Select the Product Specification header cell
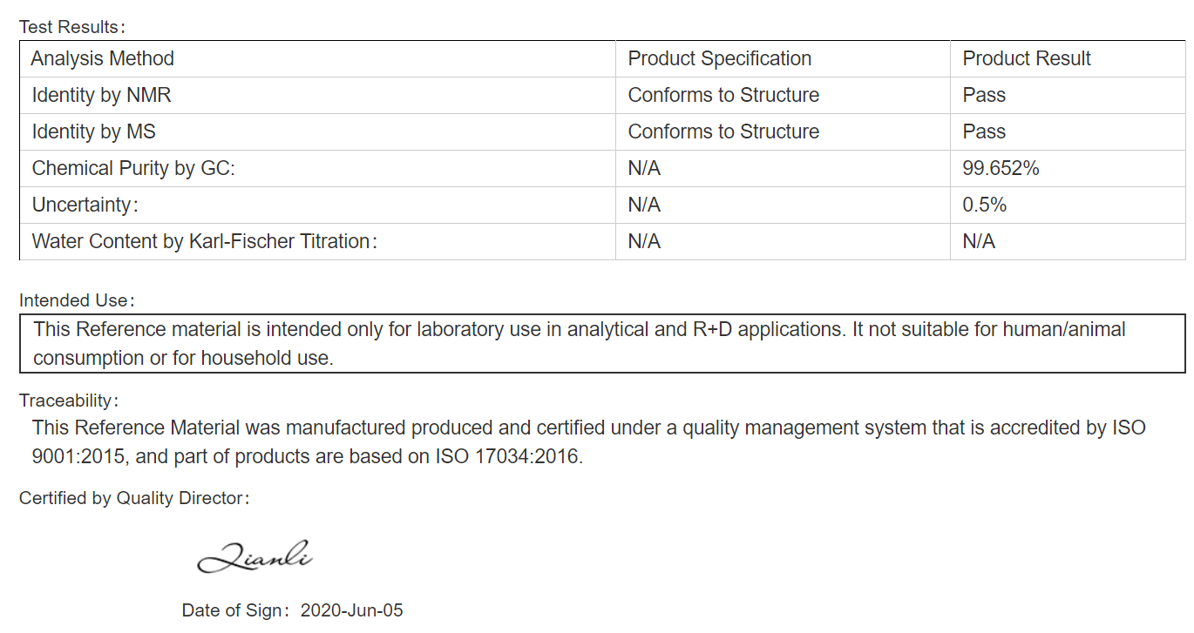The height and width of the screenshot is (633, 1194). [783, 58]
